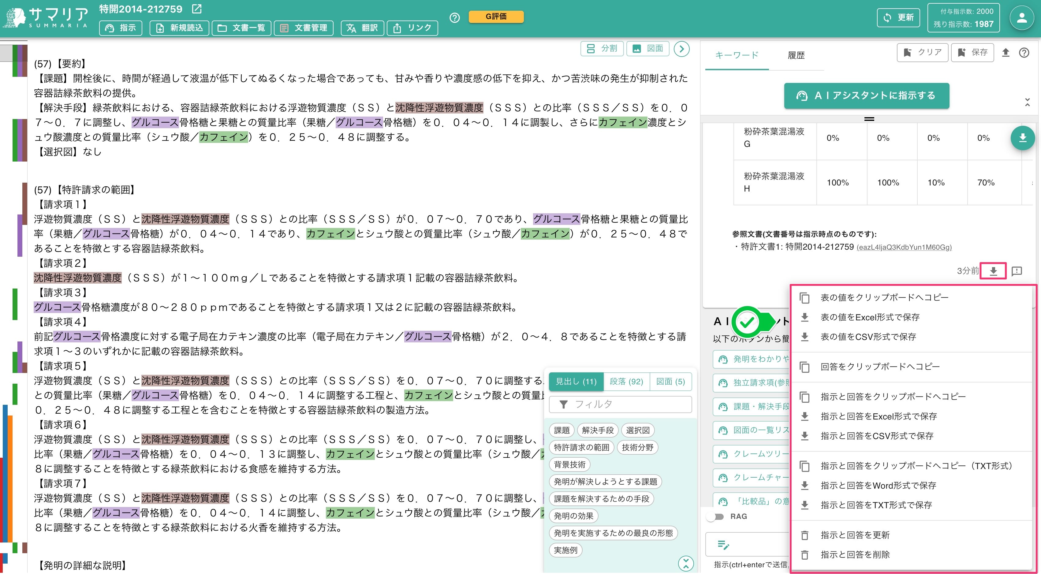Jump to 発明が解決しようとする課題 chip
1041x574 pixels.
click(x=605, y=482)
